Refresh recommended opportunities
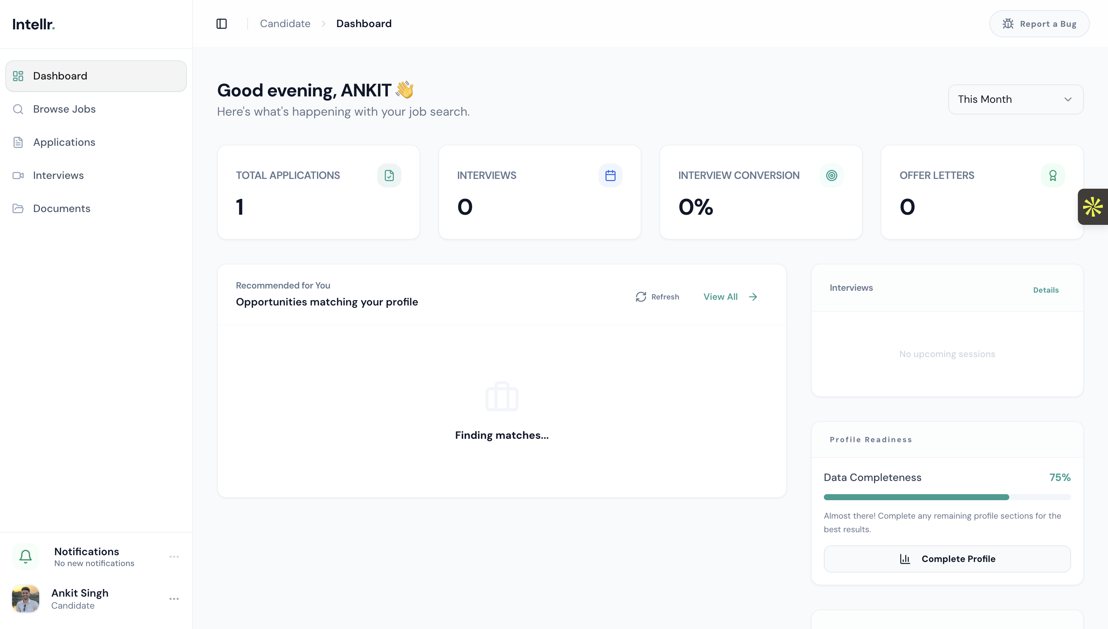 [x=657, y=297]
